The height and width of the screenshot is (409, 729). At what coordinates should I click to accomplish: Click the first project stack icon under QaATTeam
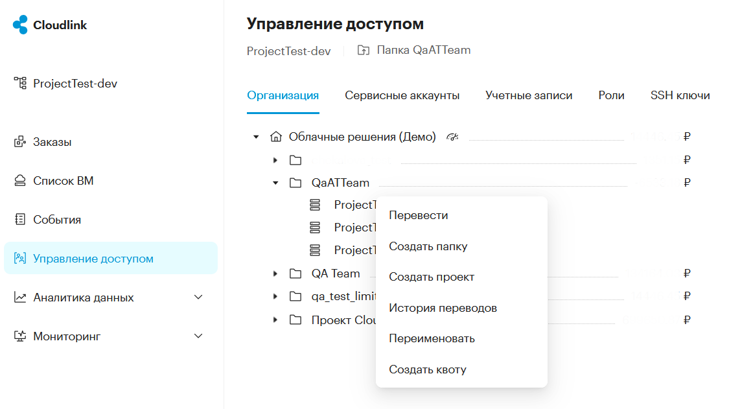pos(315,205)
